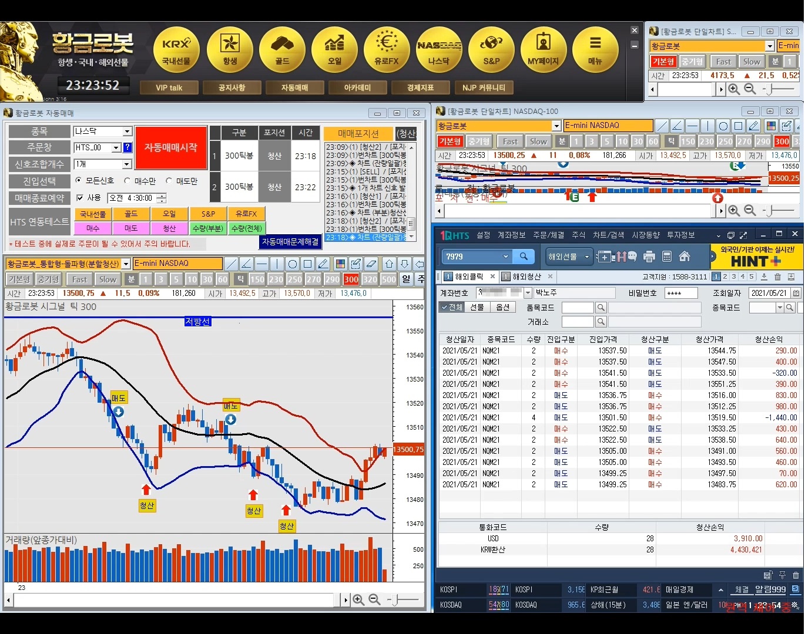Open the S&P globe button
The width and height of the screenshot is (805, 634).
[x=491, y=50]
